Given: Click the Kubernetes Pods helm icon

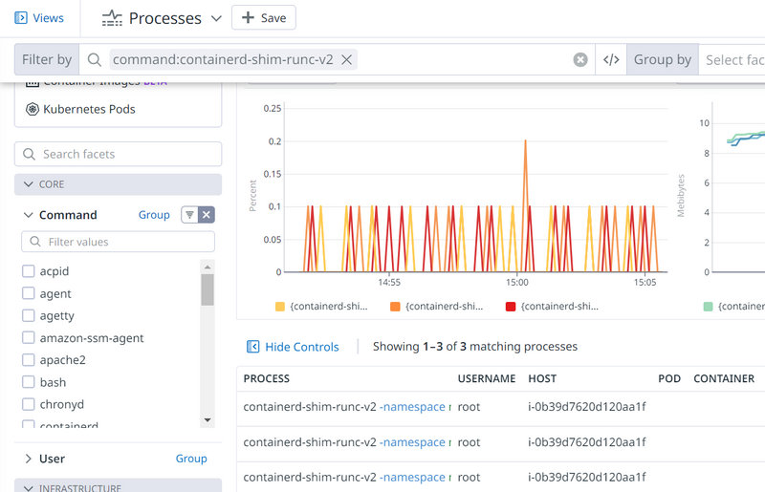Looking at the screenshot, I should click(33, 109).
